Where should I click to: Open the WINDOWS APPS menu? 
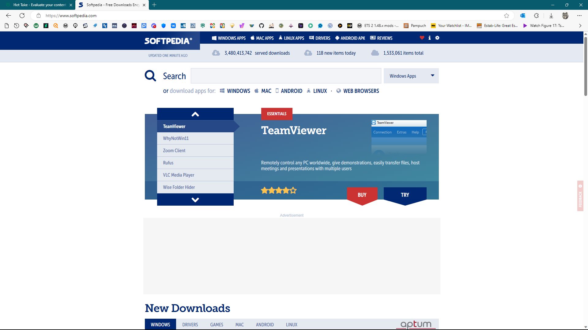pos(229,38)
